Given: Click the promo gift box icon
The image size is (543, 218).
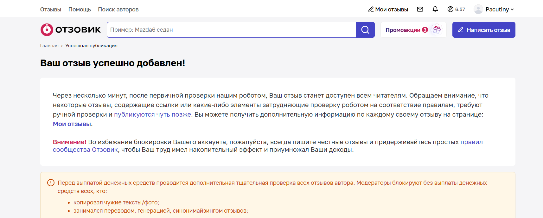Looking at the screenshot, I should coord(437,30).
